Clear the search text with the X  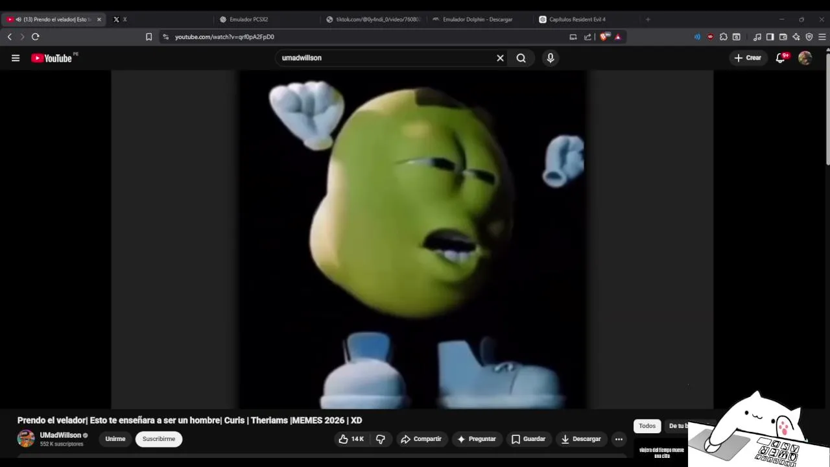click(x=500, y=58)
